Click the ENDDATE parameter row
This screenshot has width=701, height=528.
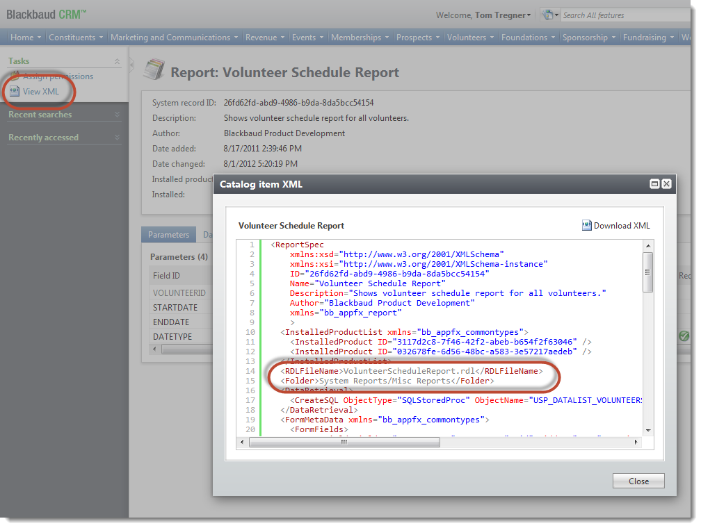tap(181, 322)
